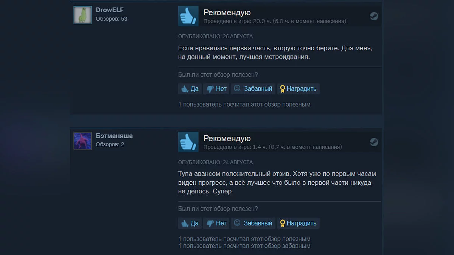Open the first review's Рекомендую title

point(227,13)
